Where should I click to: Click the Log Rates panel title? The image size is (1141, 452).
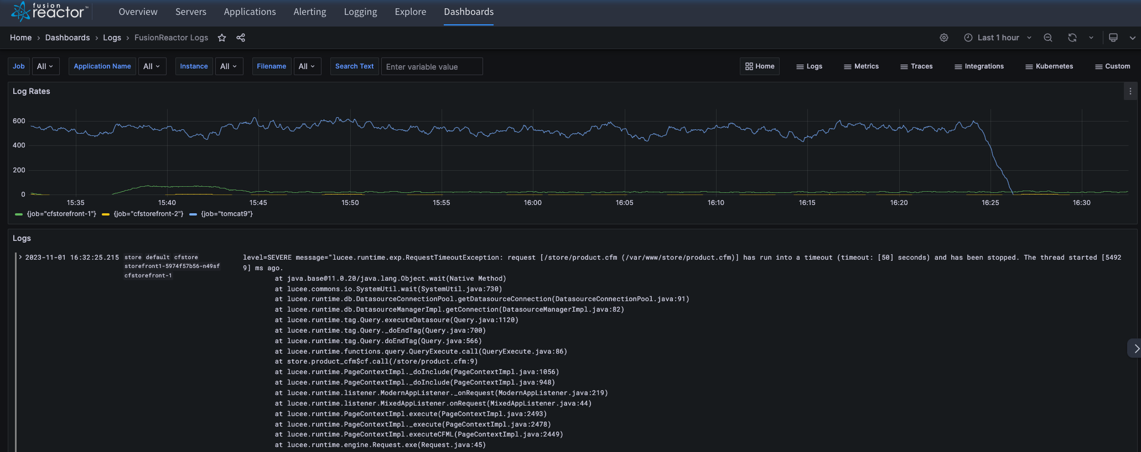(32, 91)
